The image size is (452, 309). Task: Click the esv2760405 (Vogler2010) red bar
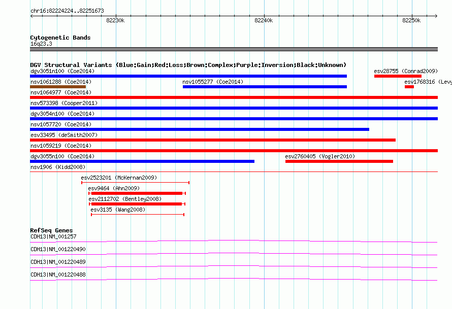tap(339, 161)
